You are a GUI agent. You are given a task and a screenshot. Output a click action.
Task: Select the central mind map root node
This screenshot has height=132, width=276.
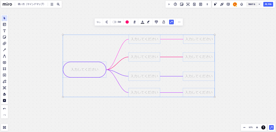pos(85,69)
